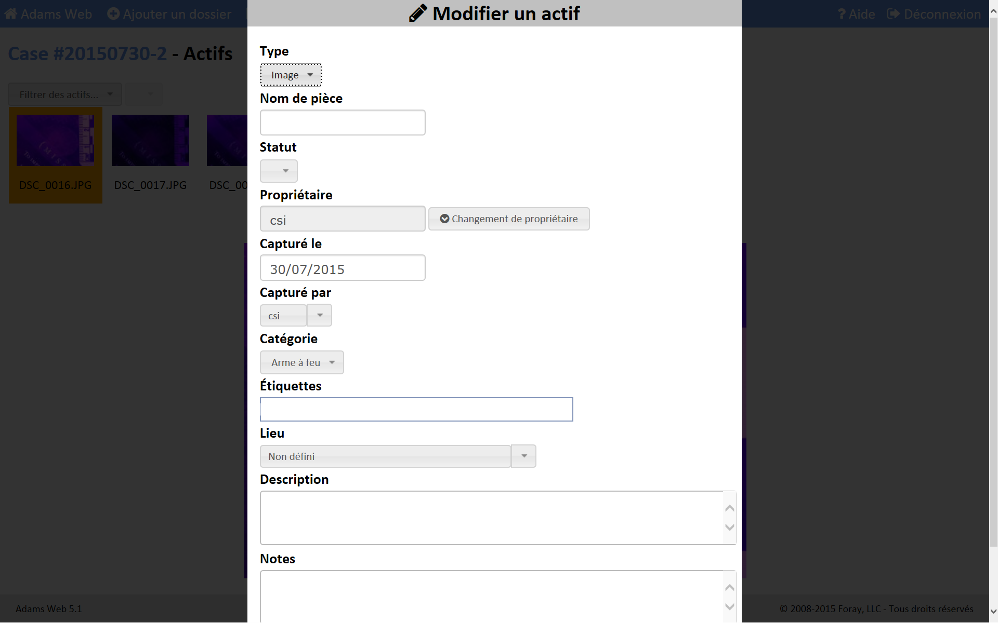Click the Changement de propriétaire button
The image size is (998, 623).
tap(509, 219)
